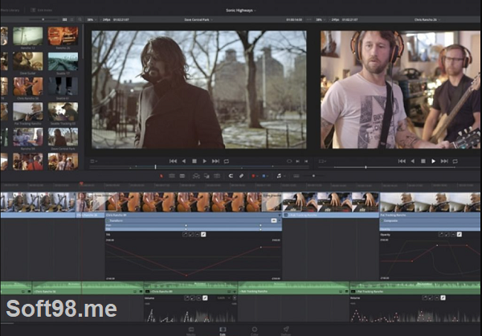Screen dimensions: 482x336
Task: Click the Replace clip icon
Action: (217, 176)
